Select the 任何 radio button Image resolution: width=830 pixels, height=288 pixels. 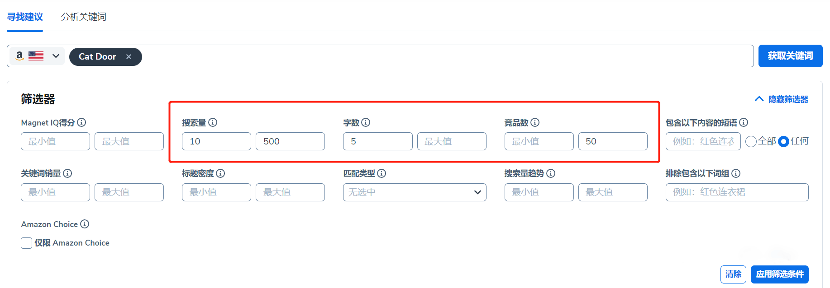tap(783, 141)
